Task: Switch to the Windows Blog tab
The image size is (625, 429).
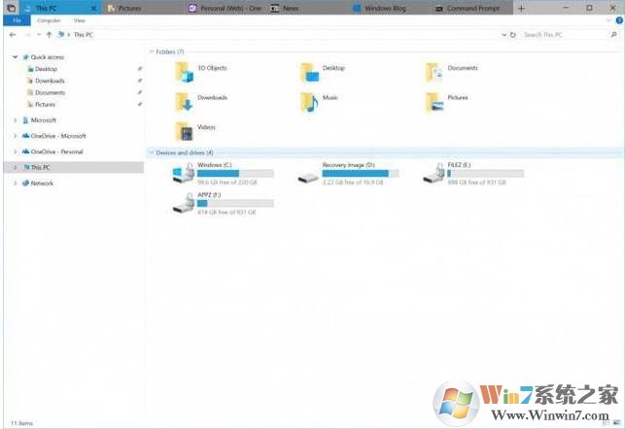Action: pos(389,8)
